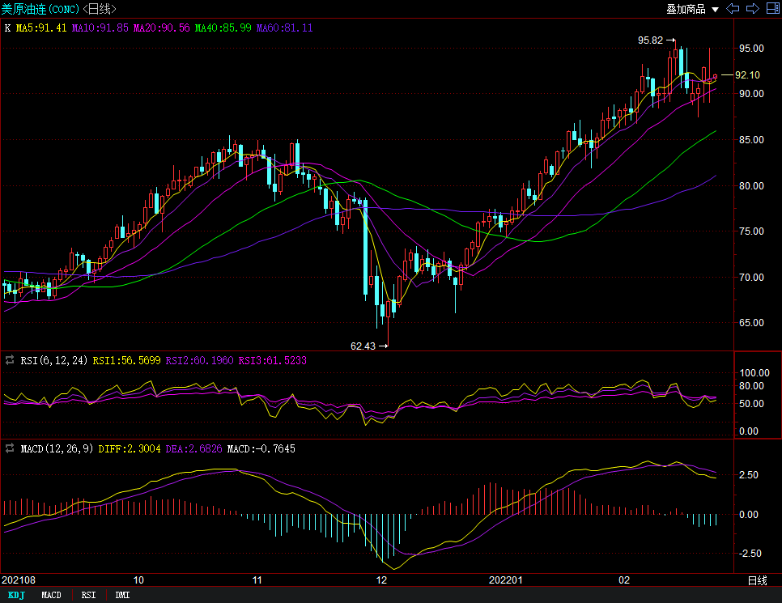Click the swap icon beside MACD(12,26,9)
Image resolution: width=782 pixels, height=603 pixels.
(x=10, y=448)
